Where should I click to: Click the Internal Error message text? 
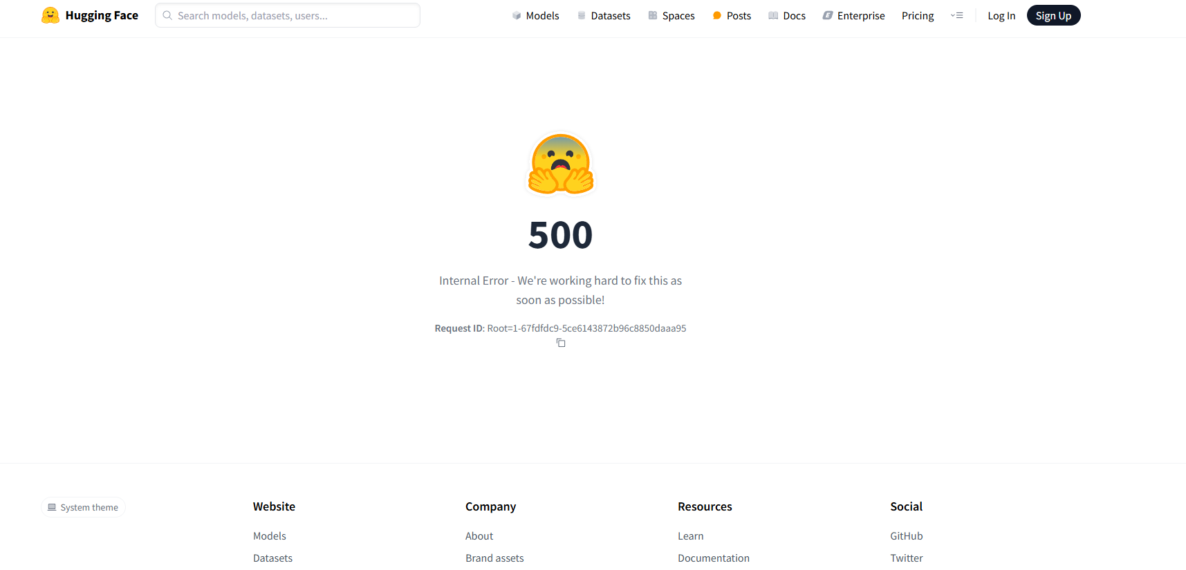[561, 290]
